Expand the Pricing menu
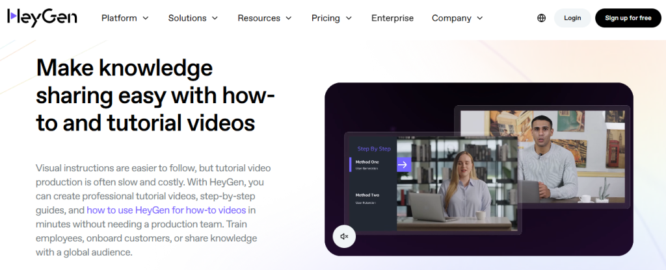Viewport: 666px width, 270px height. tap(331, 18)
